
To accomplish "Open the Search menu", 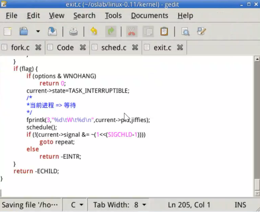I will (x=84, y=16).
